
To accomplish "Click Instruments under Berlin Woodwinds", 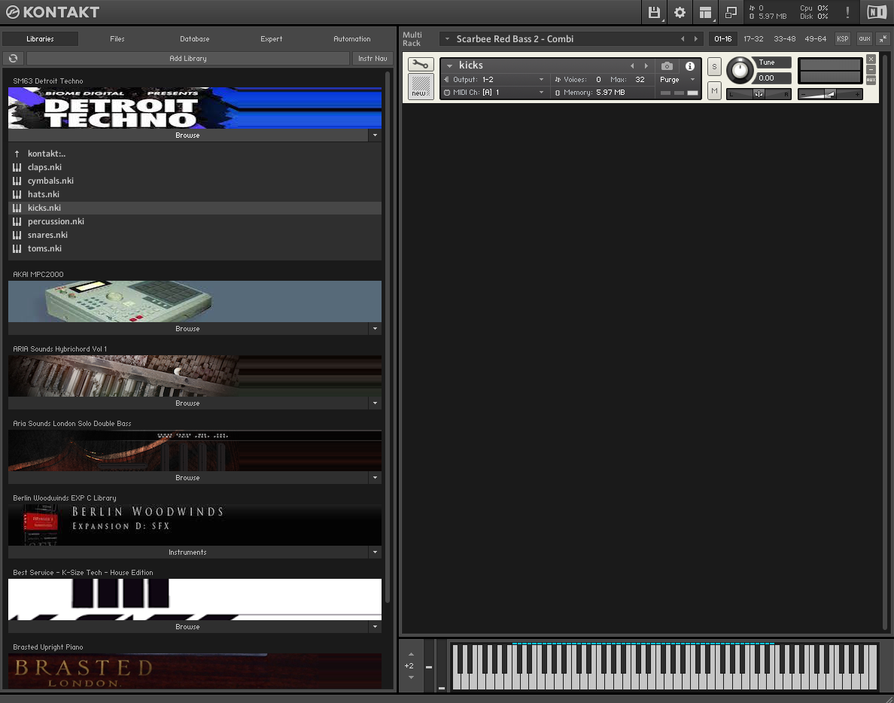I will (x=188, y=552).
